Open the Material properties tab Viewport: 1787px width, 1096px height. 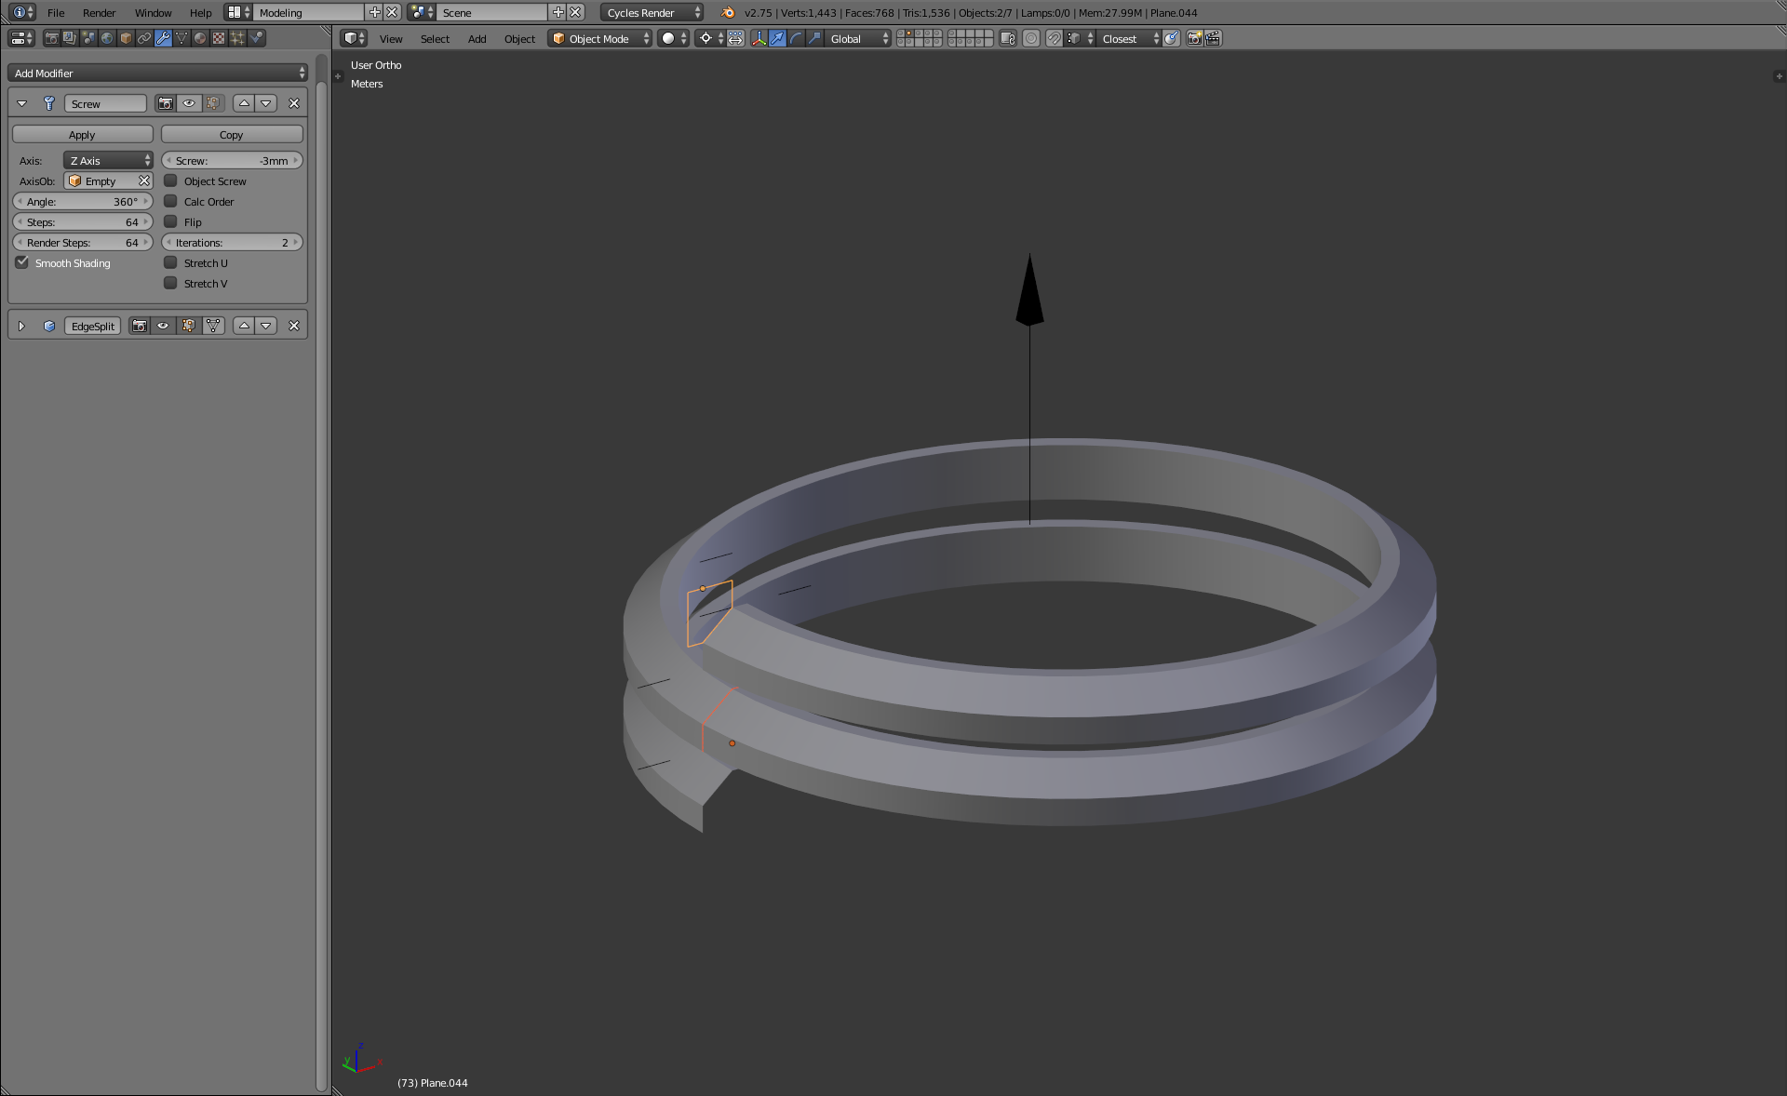coord(200,38)
